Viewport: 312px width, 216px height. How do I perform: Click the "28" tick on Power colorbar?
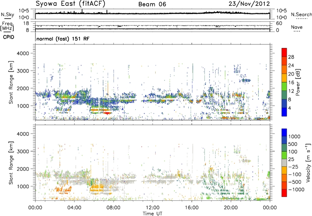click(x=291, y=57)
